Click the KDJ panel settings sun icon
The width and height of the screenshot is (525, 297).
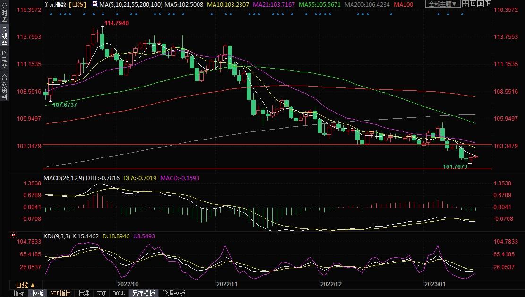click(x=13, y=235)
